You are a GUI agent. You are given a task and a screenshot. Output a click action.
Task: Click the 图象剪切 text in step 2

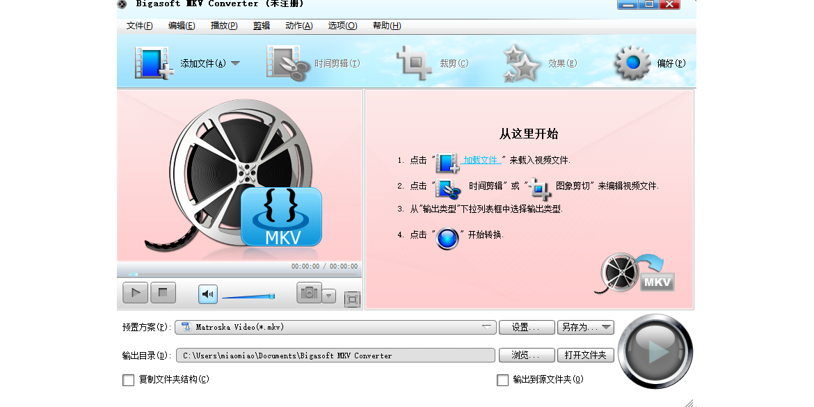click(x=573, y=185)
